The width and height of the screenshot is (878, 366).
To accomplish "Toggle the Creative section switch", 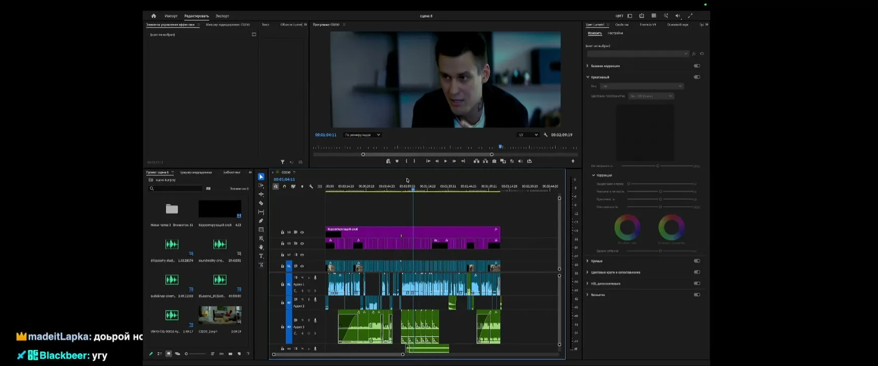I will [697, 77].
